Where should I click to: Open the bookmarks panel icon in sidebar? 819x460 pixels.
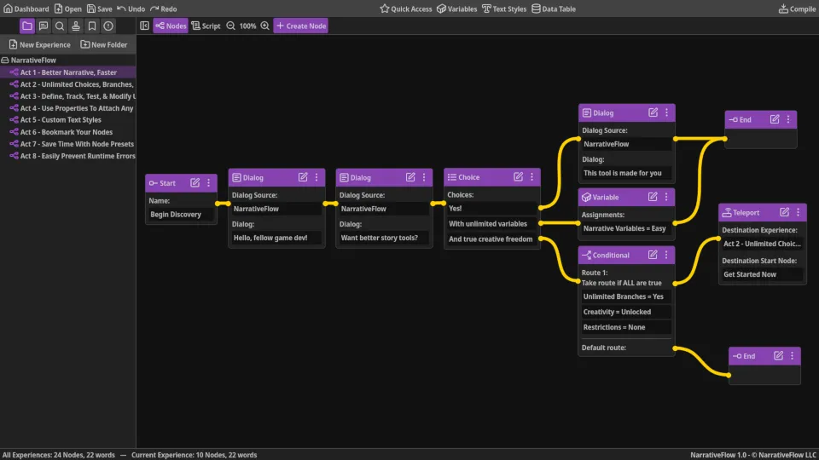click(x=92, y=26)
